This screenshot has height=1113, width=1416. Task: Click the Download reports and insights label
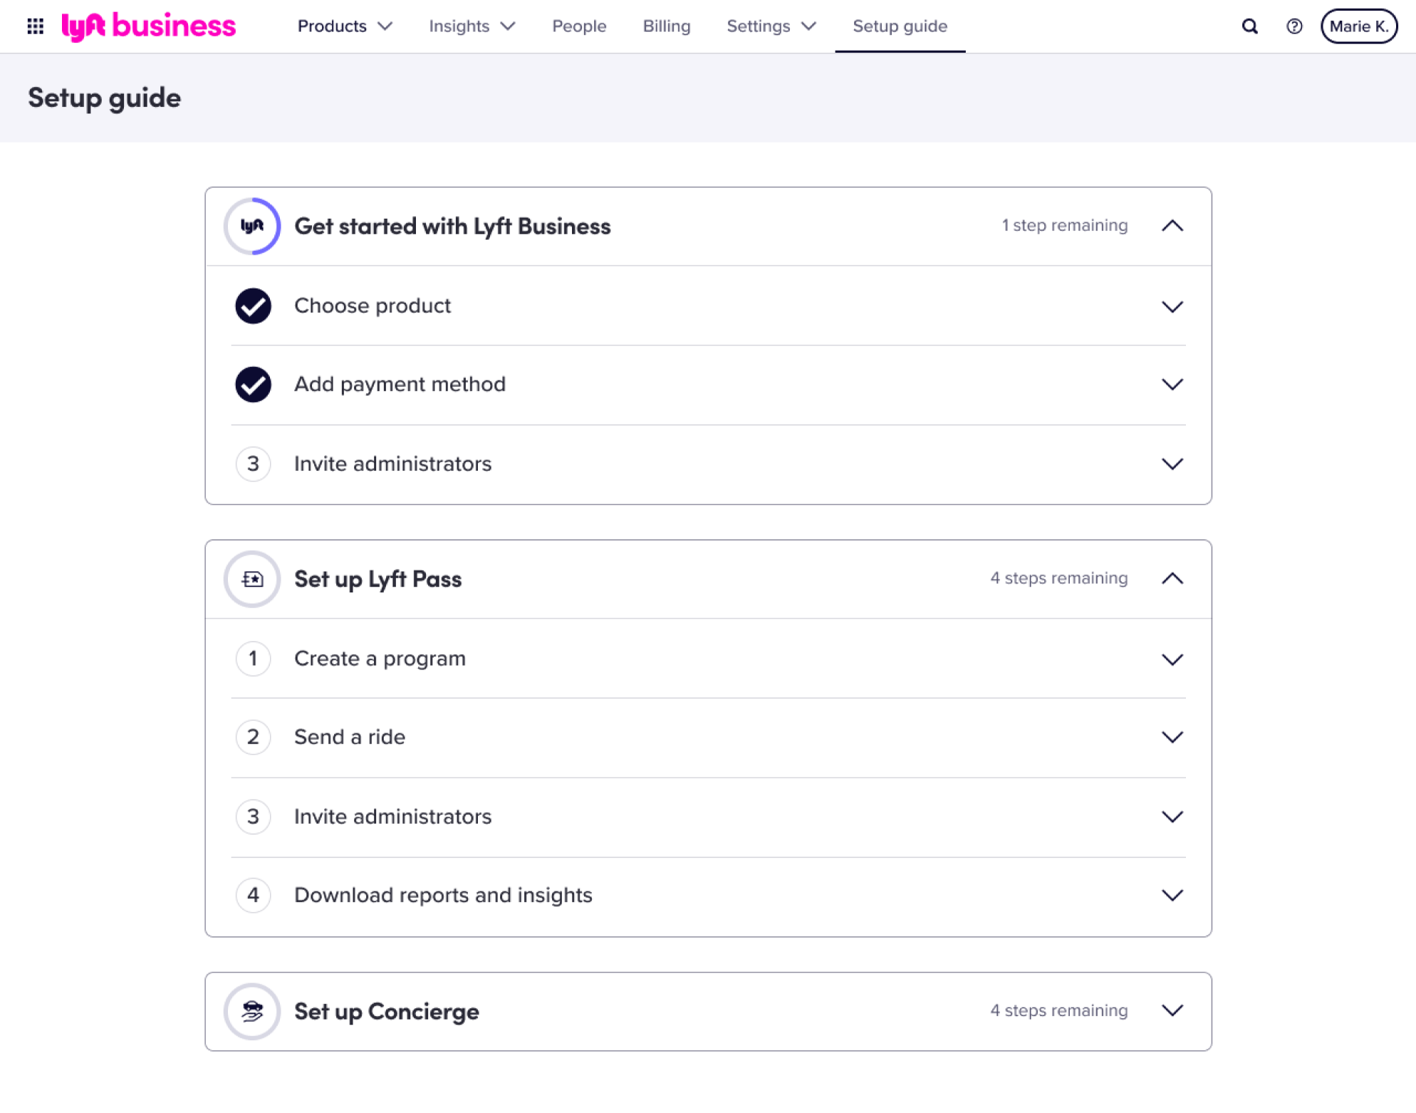pyautogui.click(x=443, y=895)
